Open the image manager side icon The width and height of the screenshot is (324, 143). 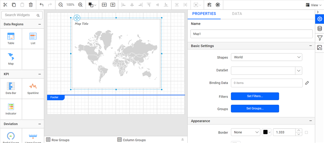(319, 48)
